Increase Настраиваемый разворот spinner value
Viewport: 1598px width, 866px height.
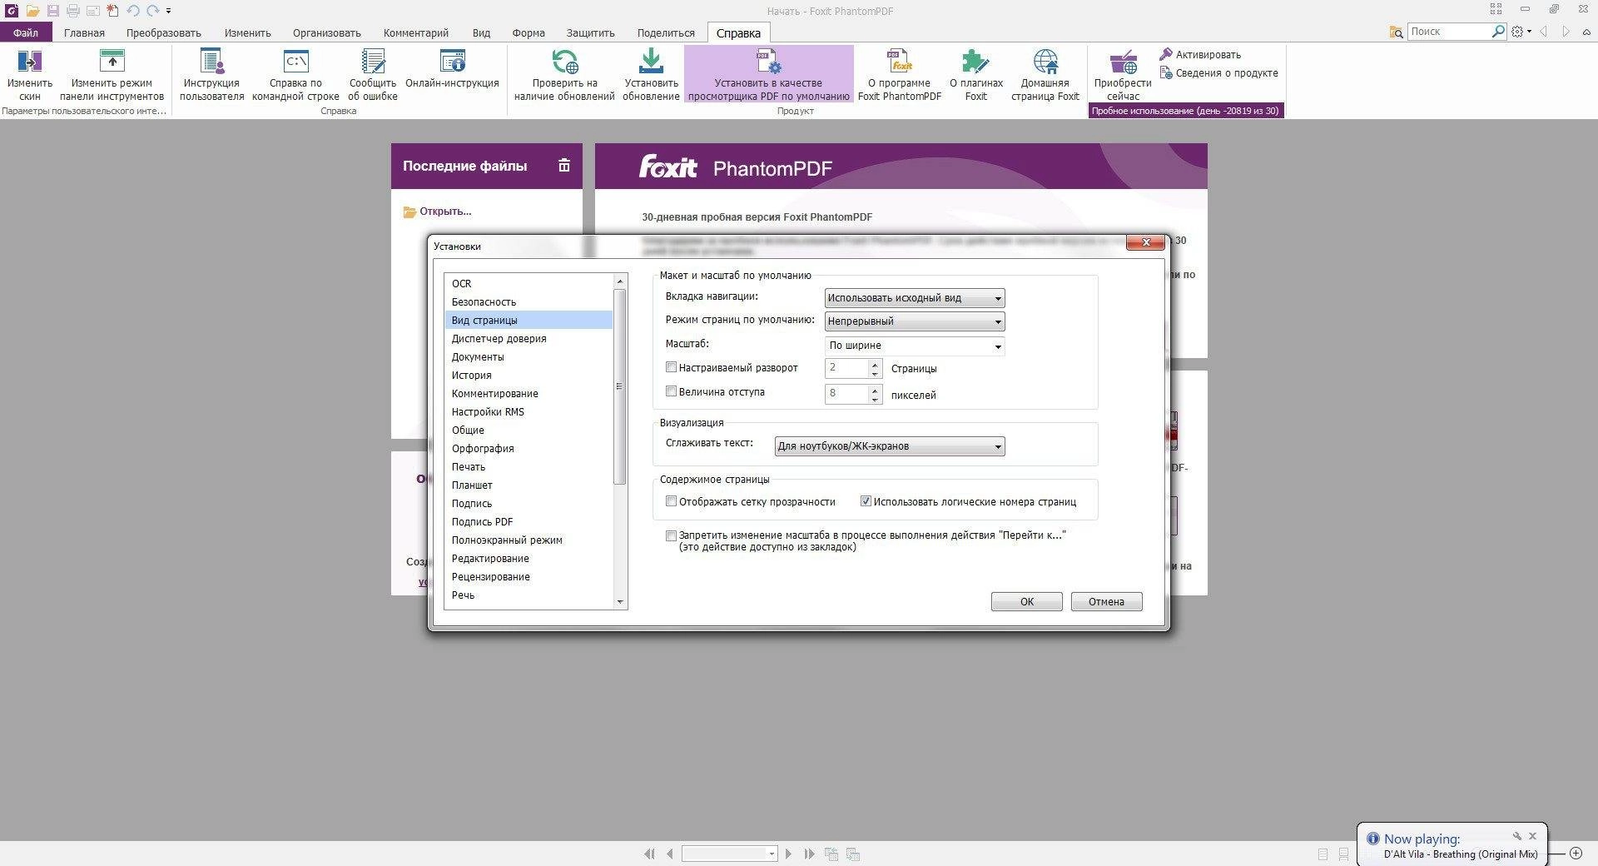pos(875,363)
